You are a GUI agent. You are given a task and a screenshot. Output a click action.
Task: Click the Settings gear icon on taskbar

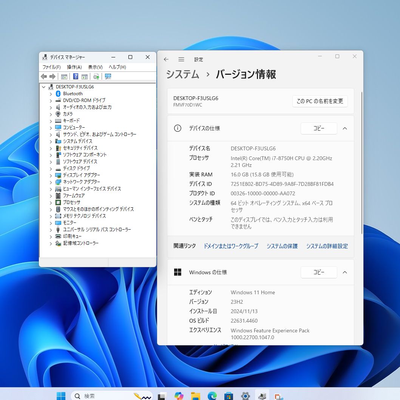245,396
